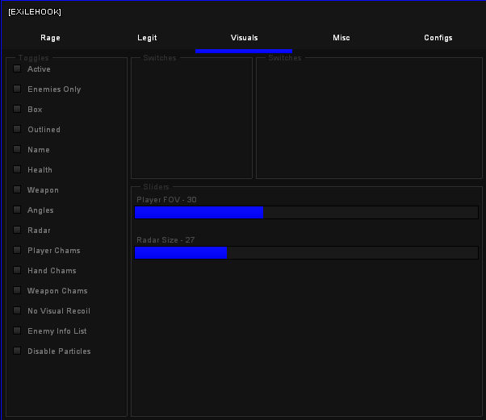Check the Weapon Chams option
486x420 pixels.
click(x=17, y=290)
